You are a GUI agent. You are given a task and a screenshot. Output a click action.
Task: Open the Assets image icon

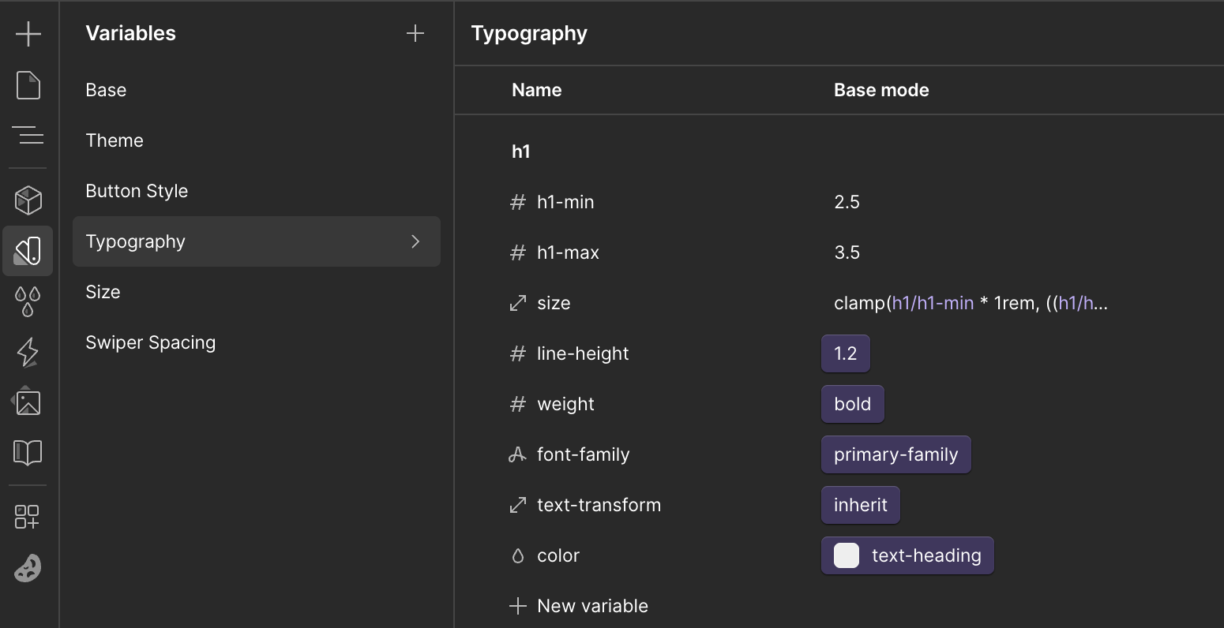pyautogui.click(x=28, y=402)
